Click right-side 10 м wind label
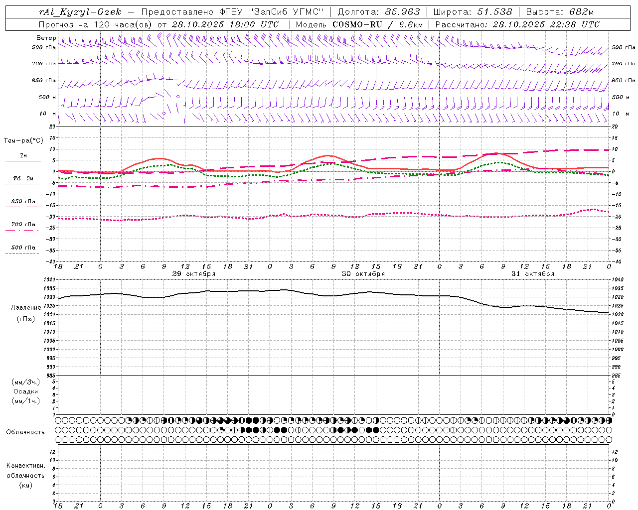Screen dimensions: 638x510 [620, 114]
